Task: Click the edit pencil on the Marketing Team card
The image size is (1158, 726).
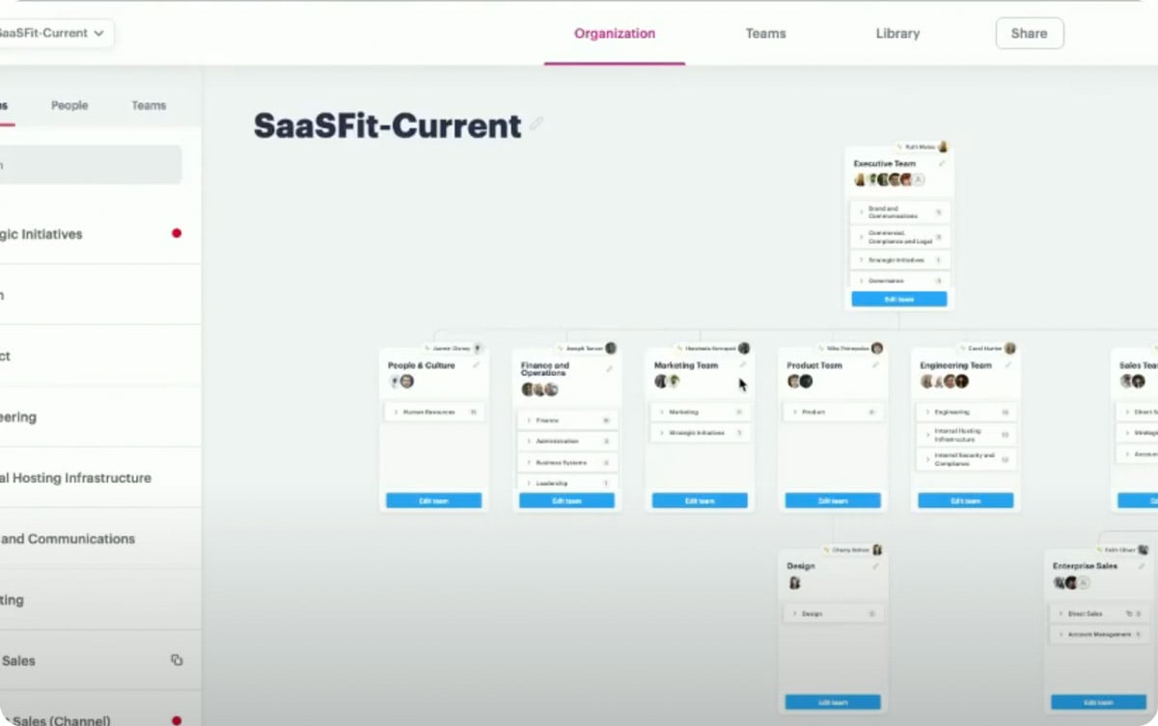Action: 741,364
